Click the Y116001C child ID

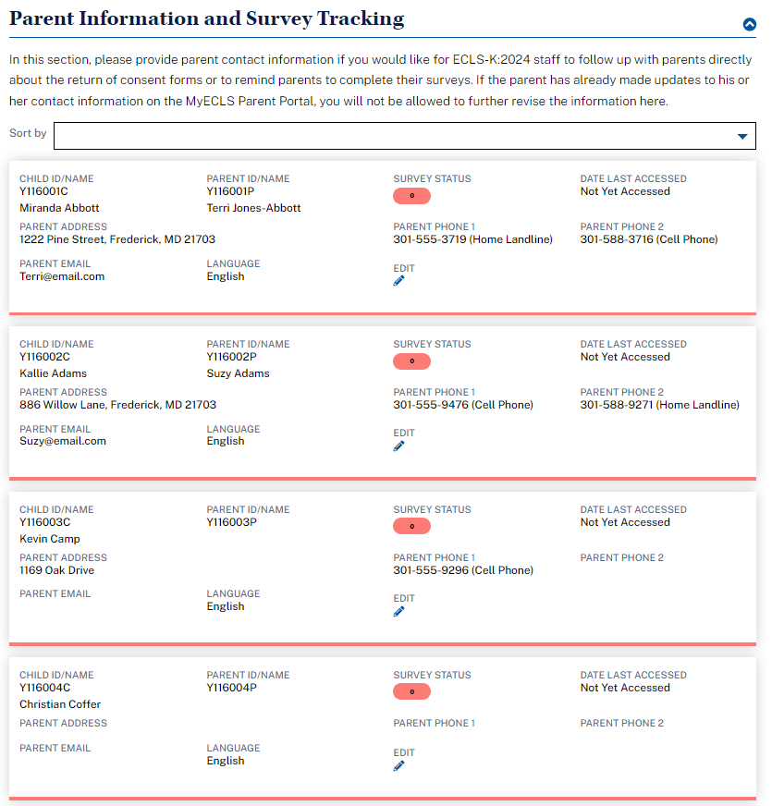coord(44,192)
